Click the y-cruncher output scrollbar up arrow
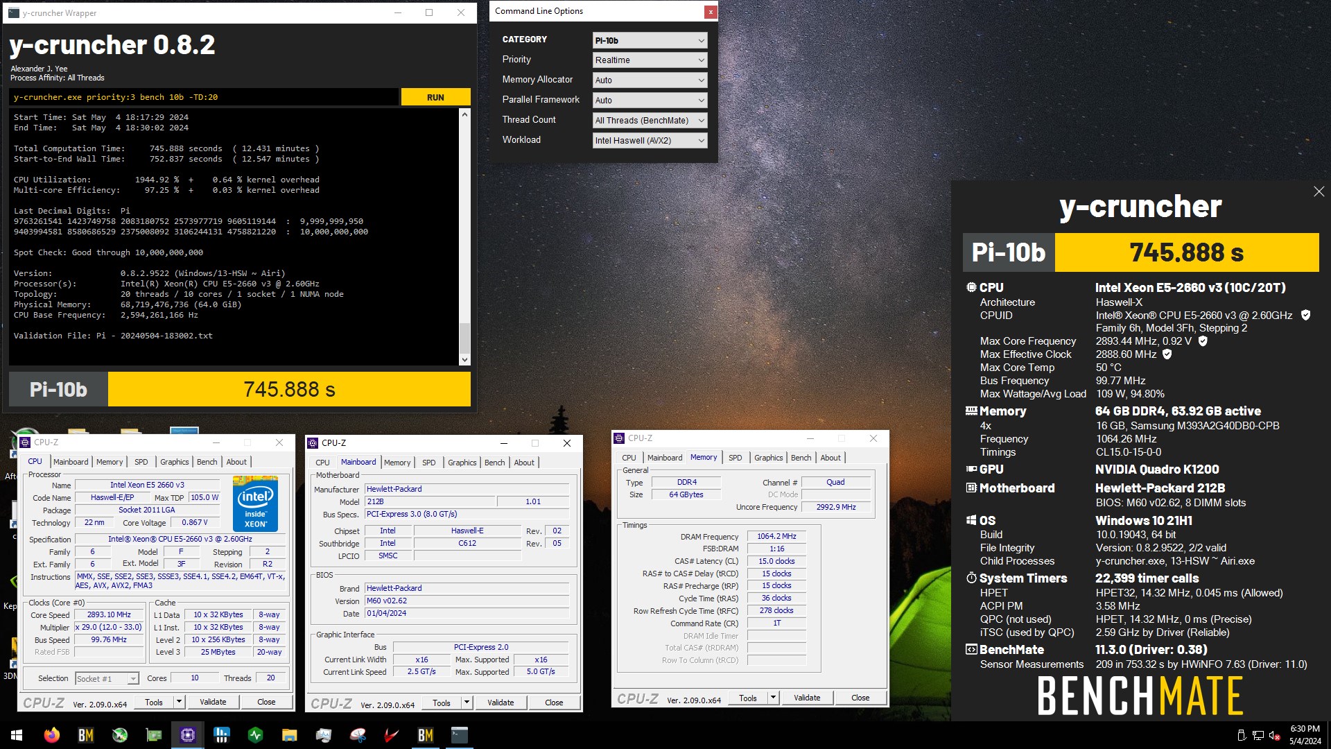The height and width of the screenshot is (749, 1331). coord(464,114)
